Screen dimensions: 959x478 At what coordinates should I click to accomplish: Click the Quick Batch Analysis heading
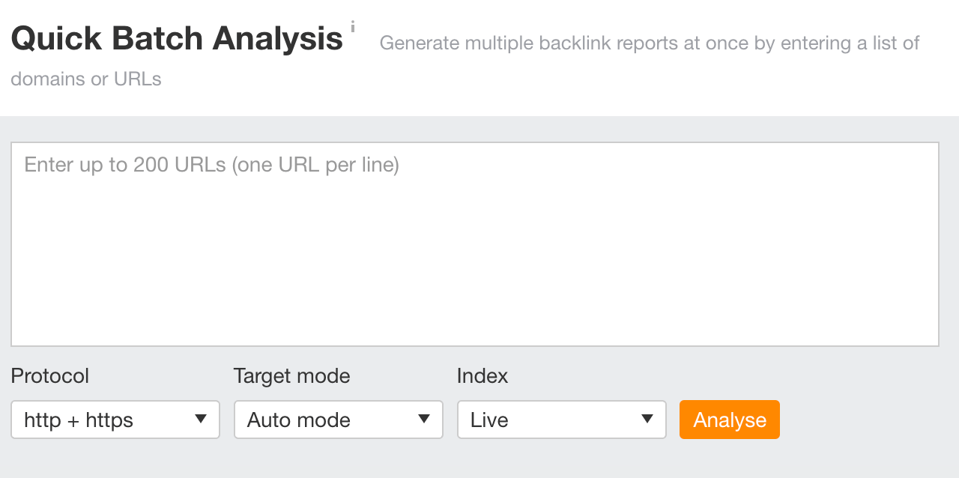point(176,37)
